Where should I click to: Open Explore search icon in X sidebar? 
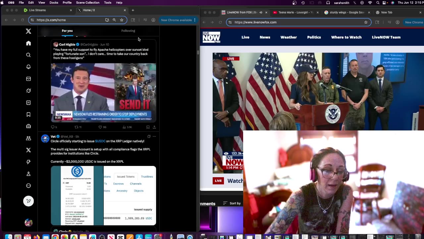pyautogui.click(x=28, y=55)
